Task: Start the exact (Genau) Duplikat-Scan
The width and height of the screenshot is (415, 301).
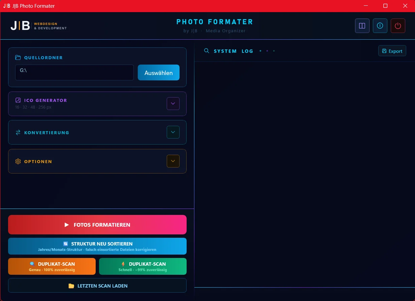Action: pyautogui.click(x=52, y=266)
